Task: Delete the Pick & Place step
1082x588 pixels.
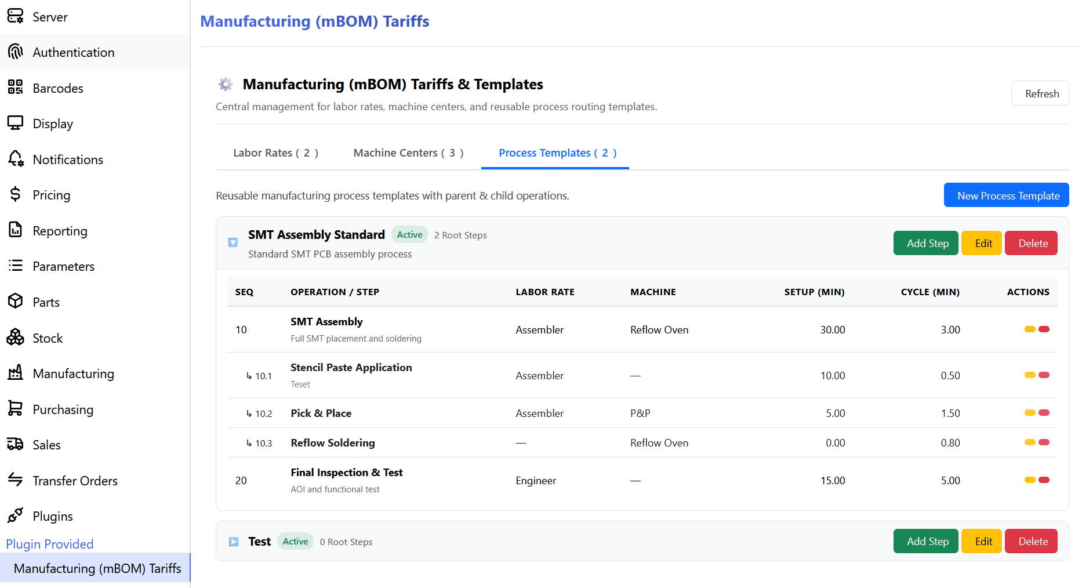Action: (x=1044, y=413)
